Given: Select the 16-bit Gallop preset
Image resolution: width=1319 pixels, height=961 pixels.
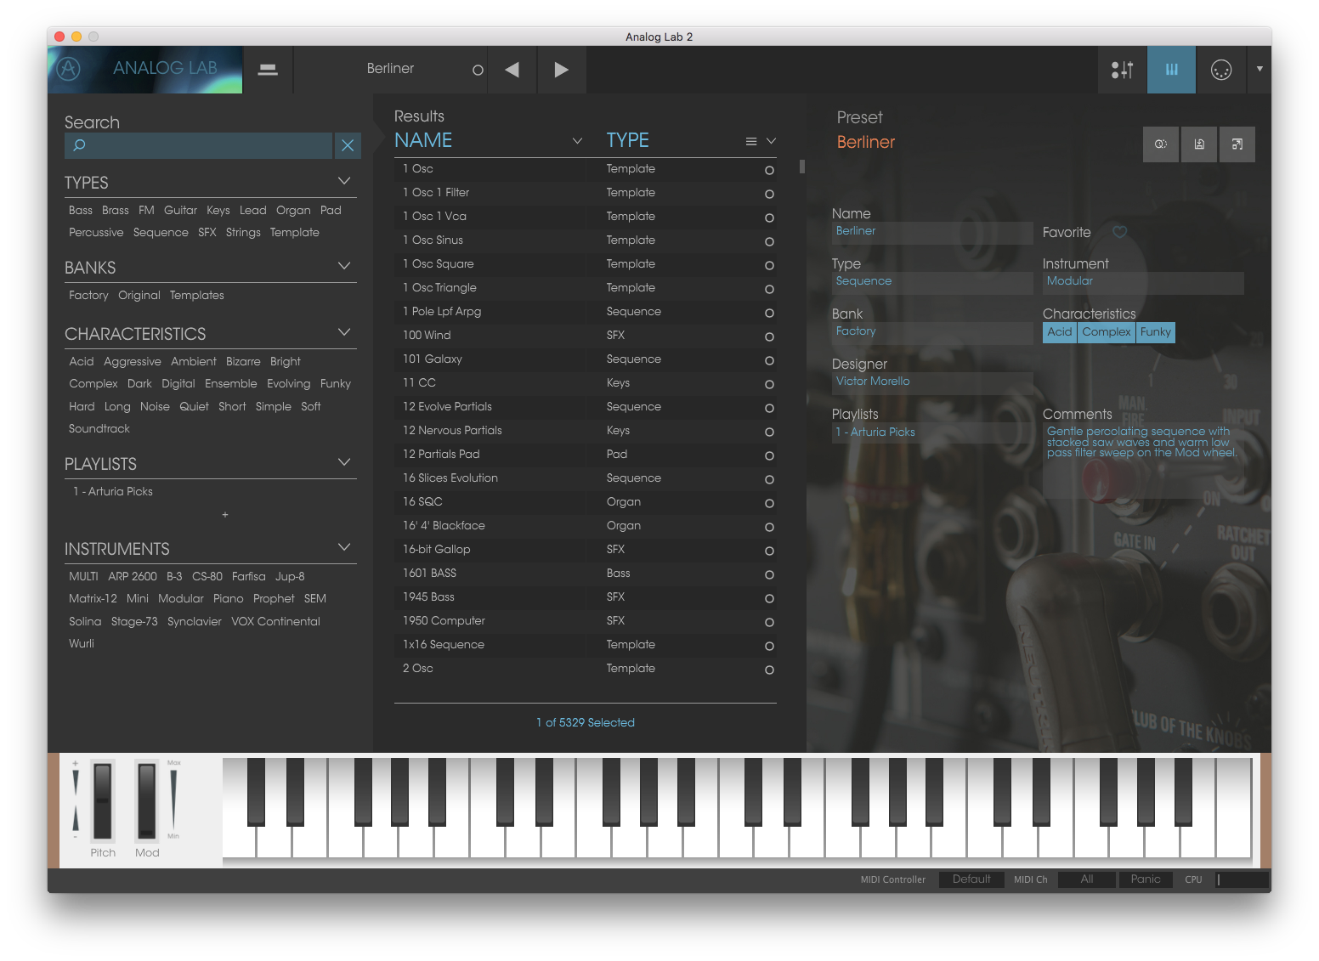Looking at the screenshot, I should tap(586, 550).
